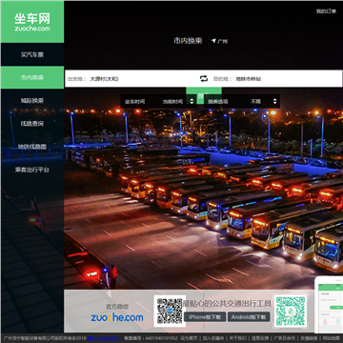Click the green app download QR code
Screen dimensions: 343x343
coord(291,312)
